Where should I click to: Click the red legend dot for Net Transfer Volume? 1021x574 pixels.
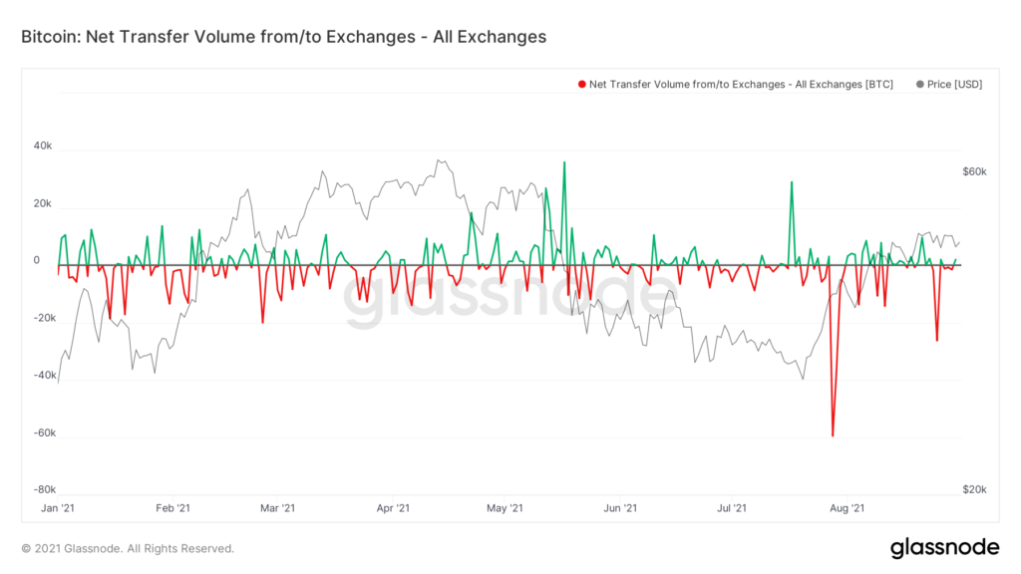point(581,85)
